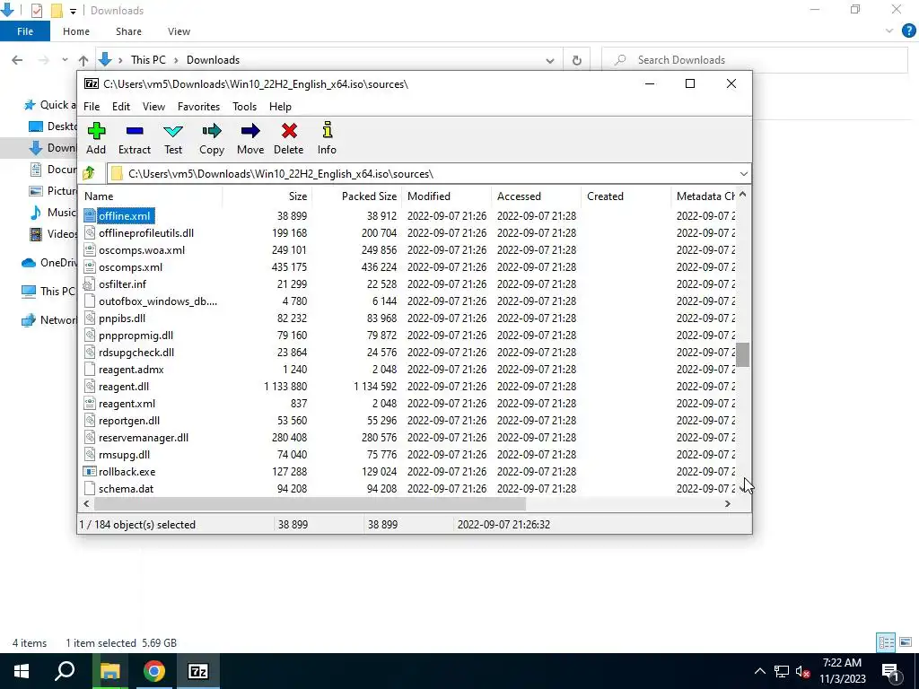
Task: Click the Move toolbar icon
Action: pyautogui.click(x=250, y=131)
